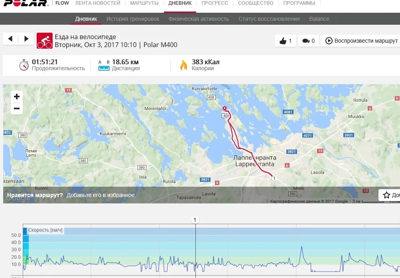The width and height of the screenshot is (400, 278).
Task: Click the calories flame icon
Action: (183, 65)
